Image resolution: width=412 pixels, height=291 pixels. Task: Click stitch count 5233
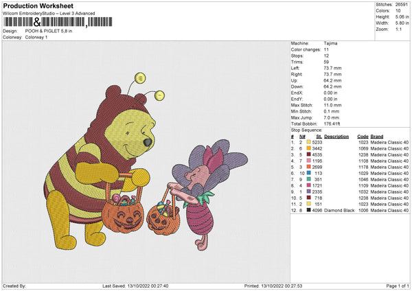coord(317,142)
